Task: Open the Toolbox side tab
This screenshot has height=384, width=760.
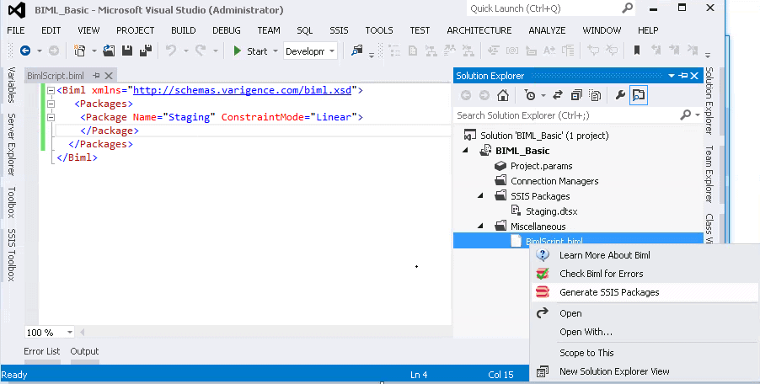Action: coord(12,202)
